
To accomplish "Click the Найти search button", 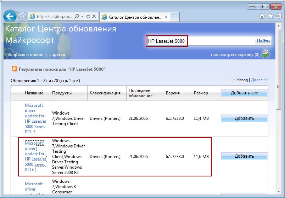I will coord(263,41).
